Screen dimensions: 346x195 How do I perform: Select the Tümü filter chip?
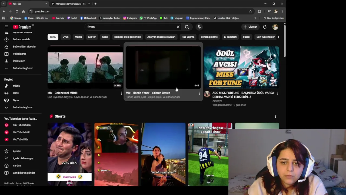pos(53,37)
